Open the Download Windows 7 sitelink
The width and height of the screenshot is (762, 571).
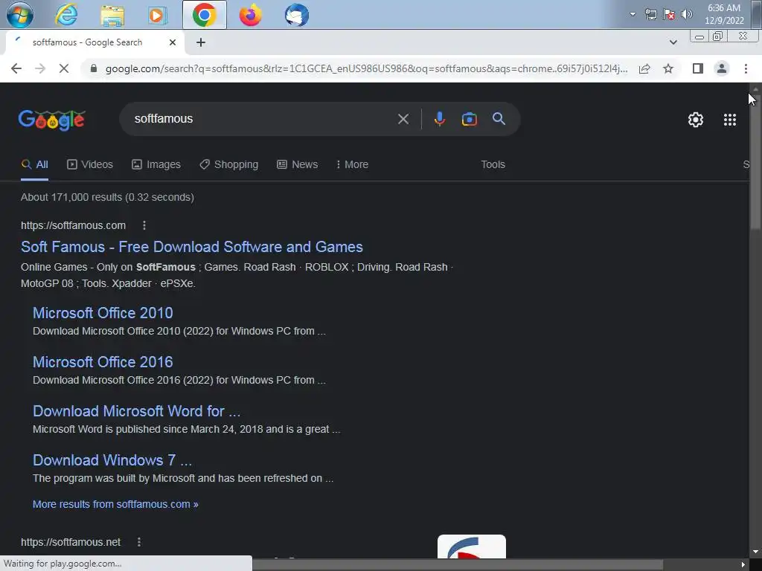[112, 459]
